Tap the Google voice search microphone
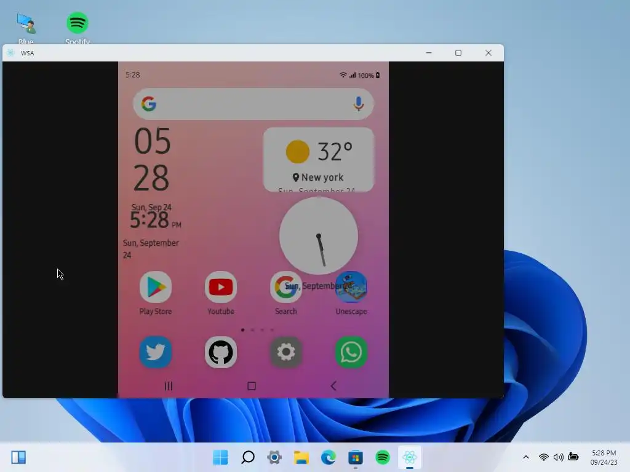Screen dimensions: 630x472 tap(359, 104)
